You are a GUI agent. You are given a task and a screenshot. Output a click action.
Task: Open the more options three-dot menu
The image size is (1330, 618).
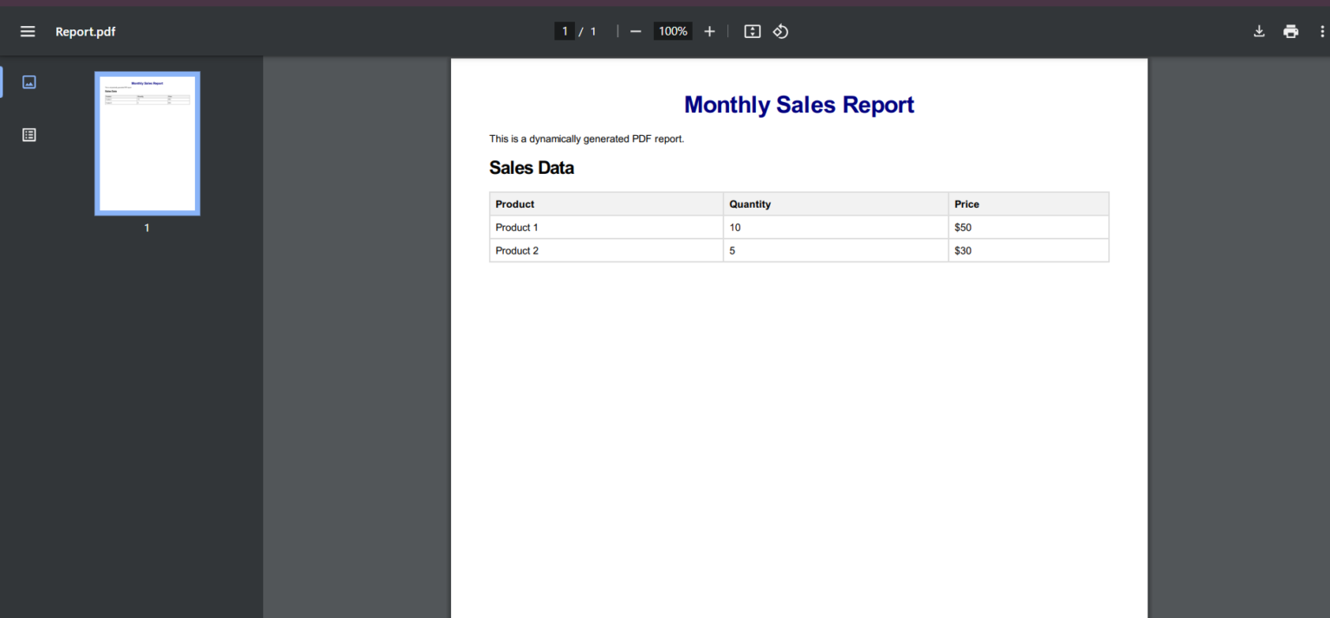tap(1320, 31)
